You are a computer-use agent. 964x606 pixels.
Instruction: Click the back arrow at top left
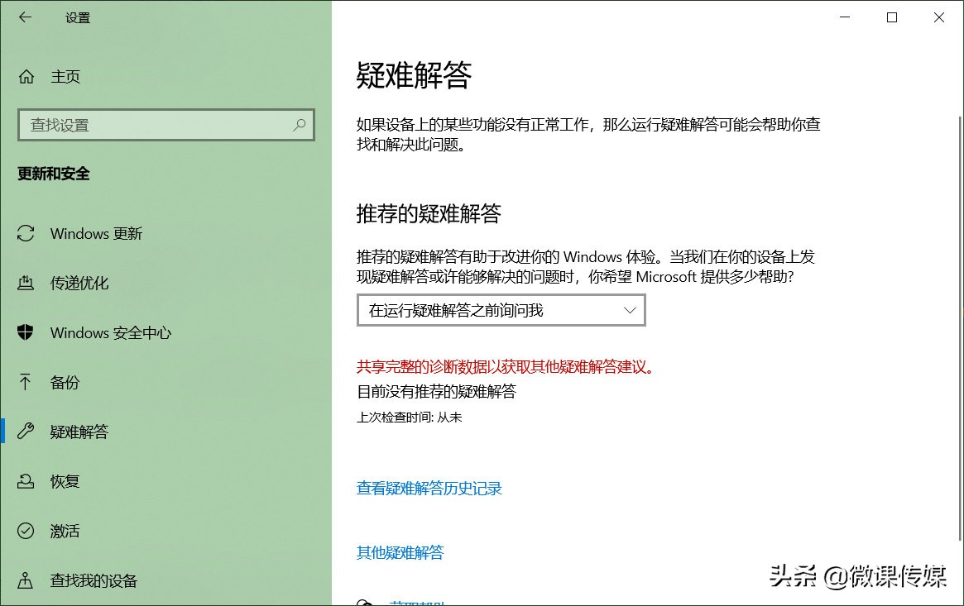click(x=25, y=17)
